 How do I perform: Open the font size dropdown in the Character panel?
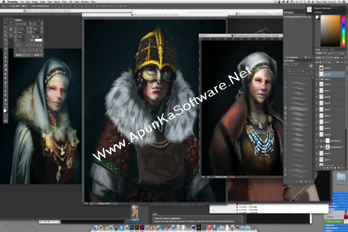(x=27, y=28)
